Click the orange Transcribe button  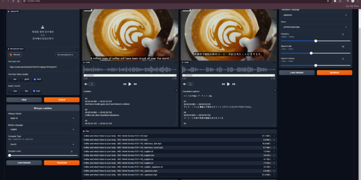62,163
